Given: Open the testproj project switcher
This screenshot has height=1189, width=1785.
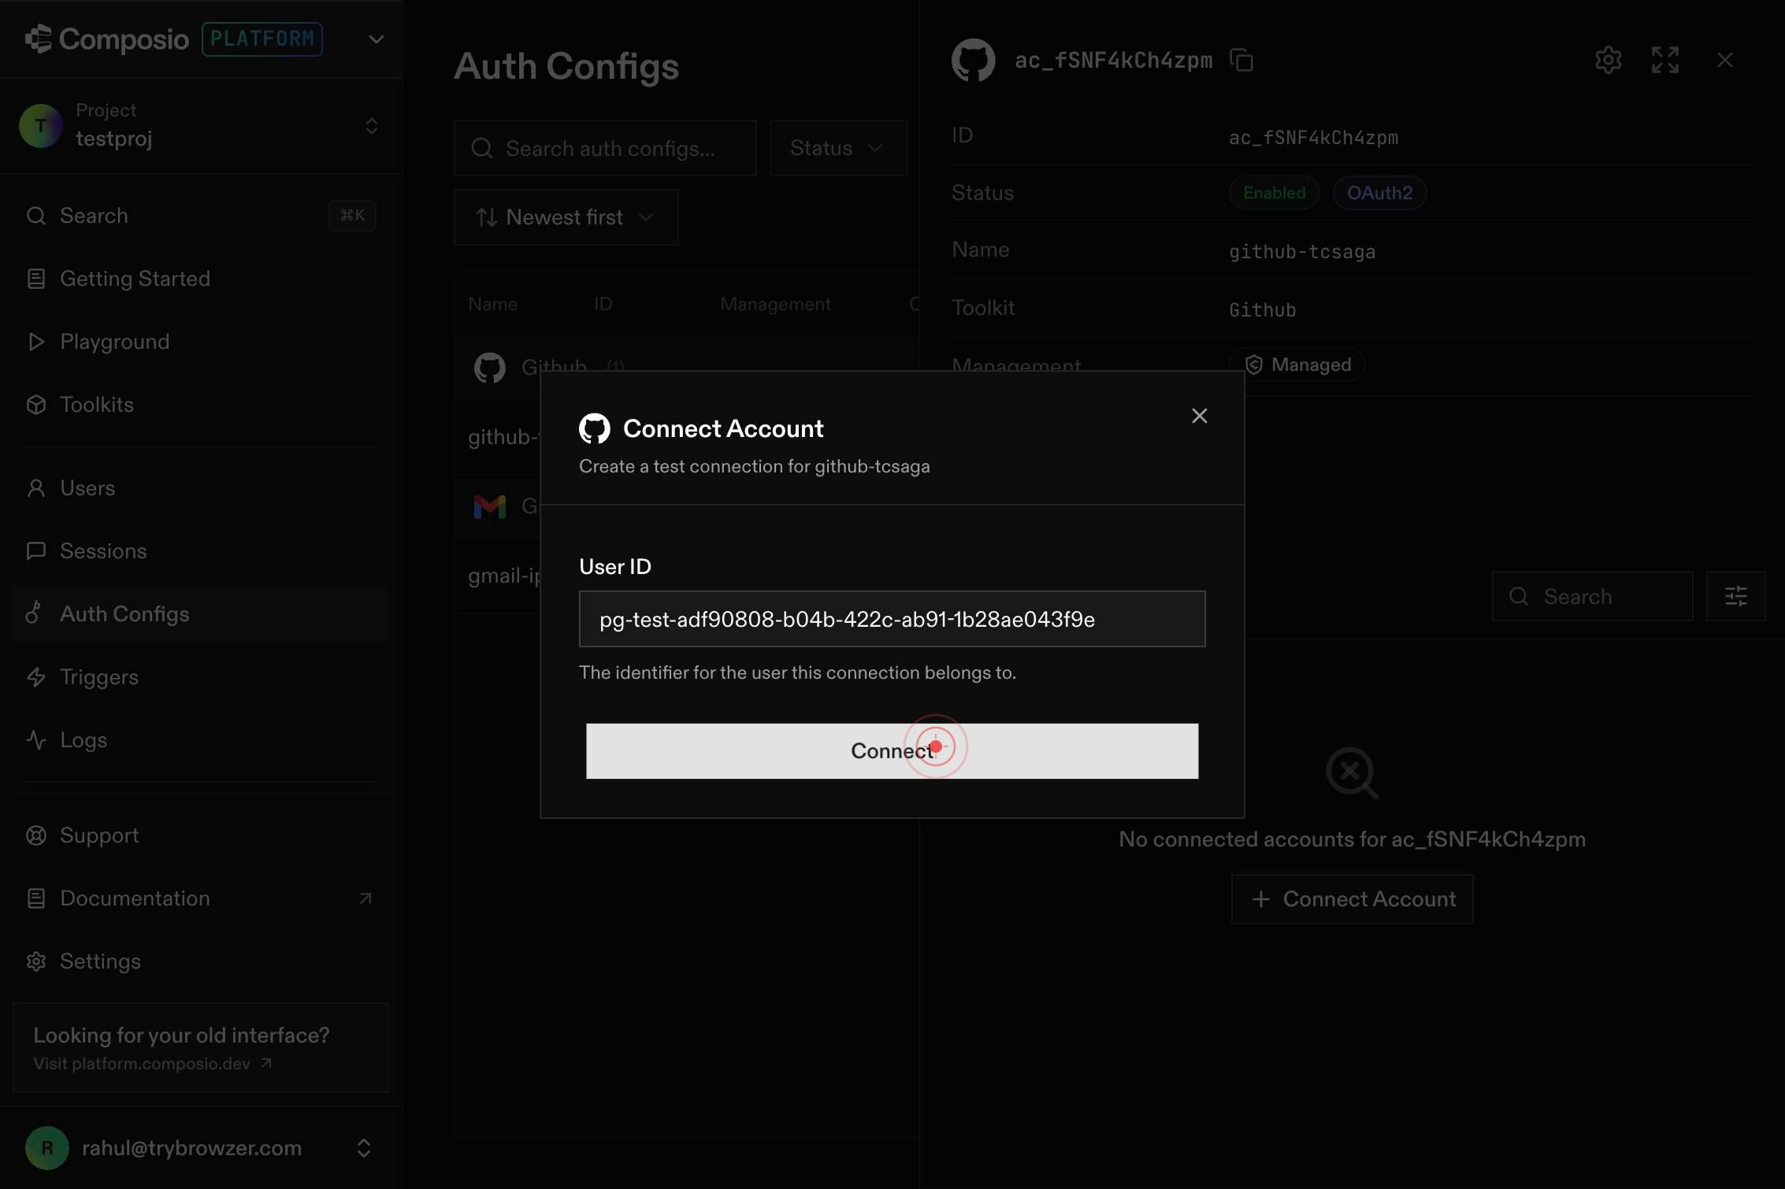Looking at the screenshot, I should (200, 126).
